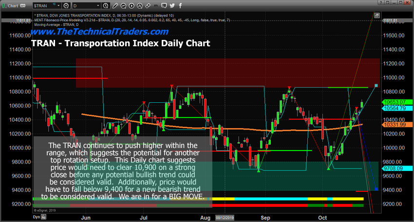414x222 pixels.
Task: Select the pencil drawing tool
Action: click(x=115, y=5)
